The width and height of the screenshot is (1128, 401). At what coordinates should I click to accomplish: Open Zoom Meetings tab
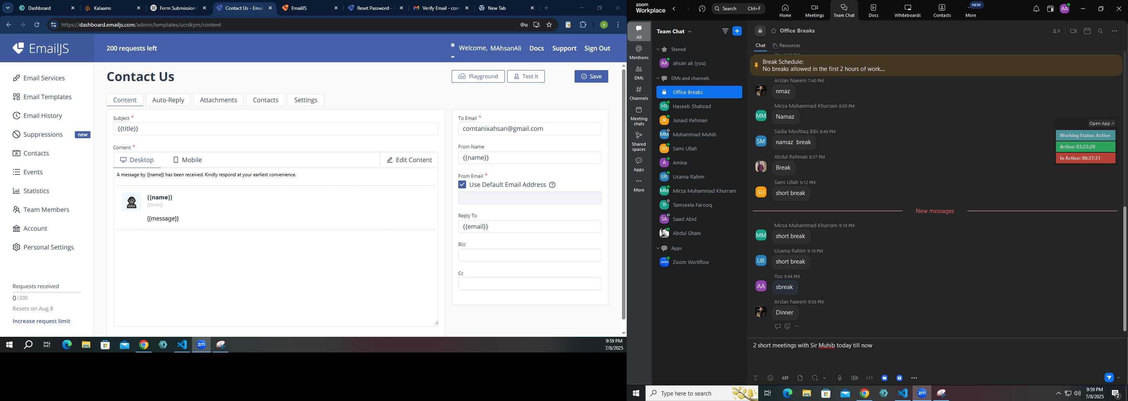[815, 11]
